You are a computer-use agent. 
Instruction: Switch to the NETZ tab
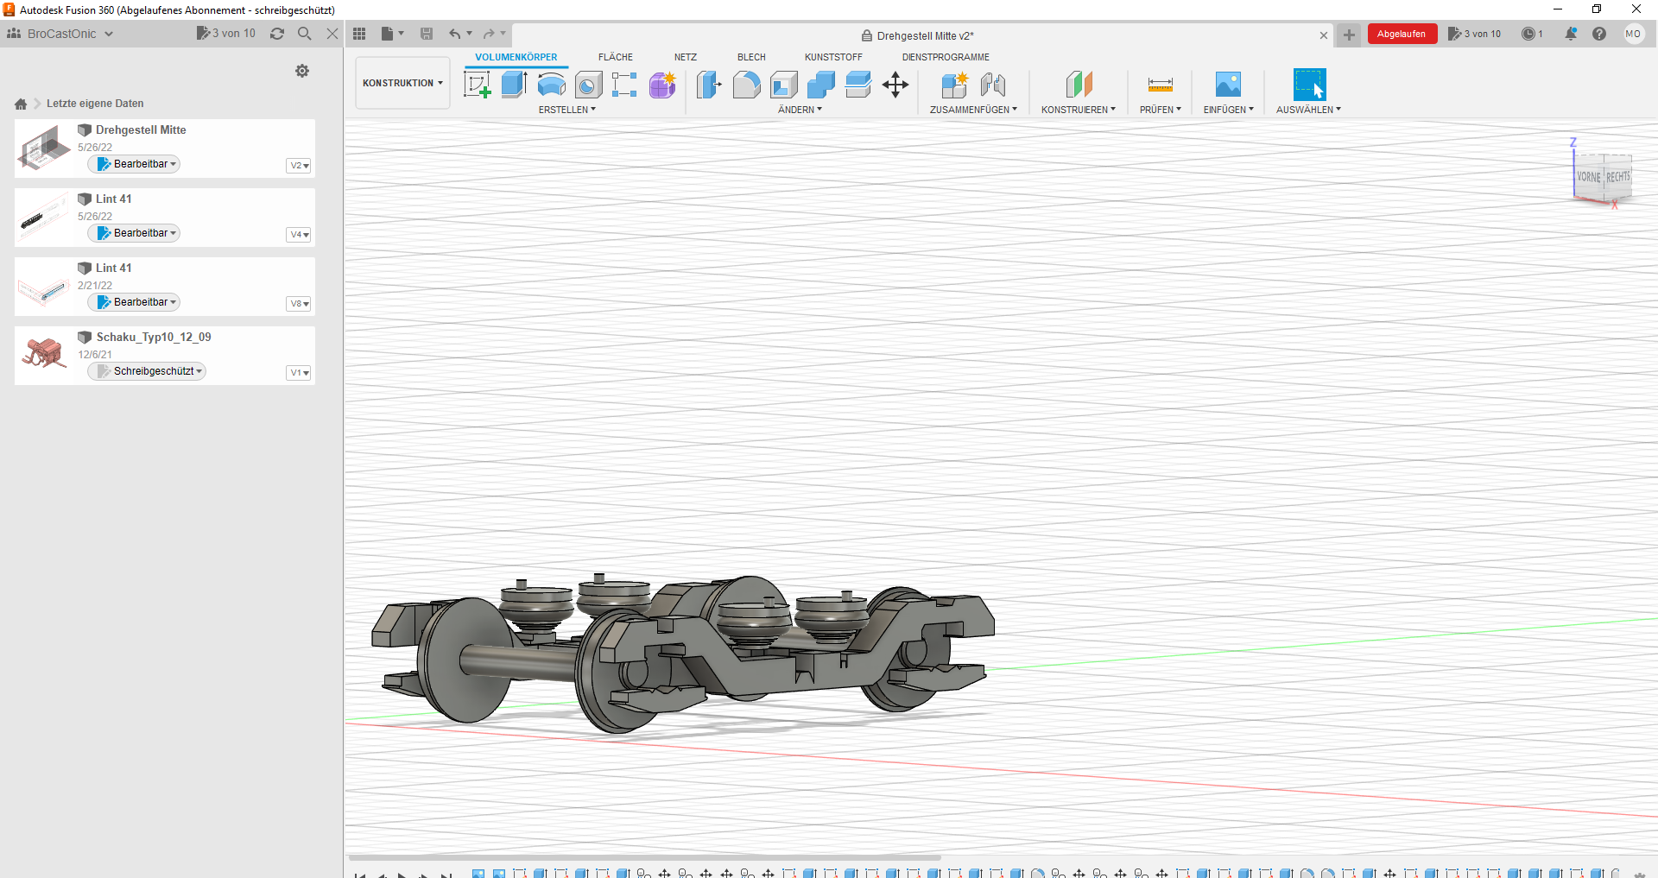(x=686, y=57)
